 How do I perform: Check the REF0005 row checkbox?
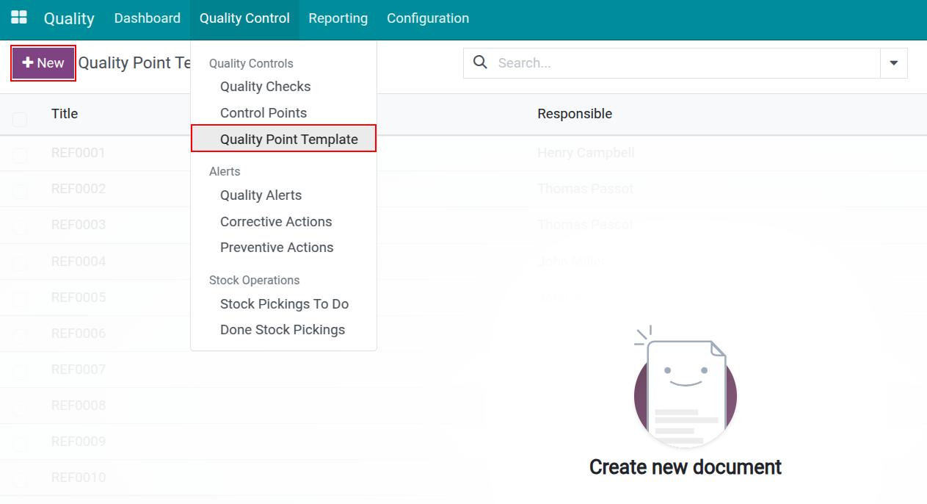[x=20, y=299]
